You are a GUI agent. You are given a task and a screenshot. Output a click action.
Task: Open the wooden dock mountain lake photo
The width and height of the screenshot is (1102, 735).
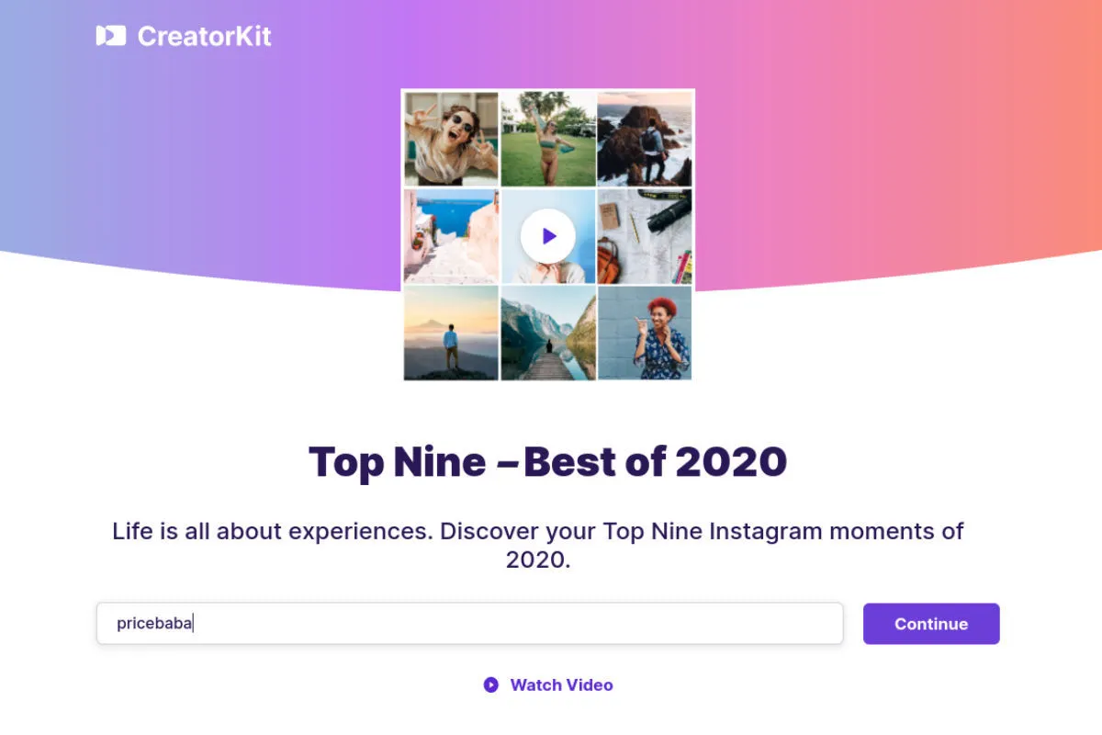click(548, 333)
